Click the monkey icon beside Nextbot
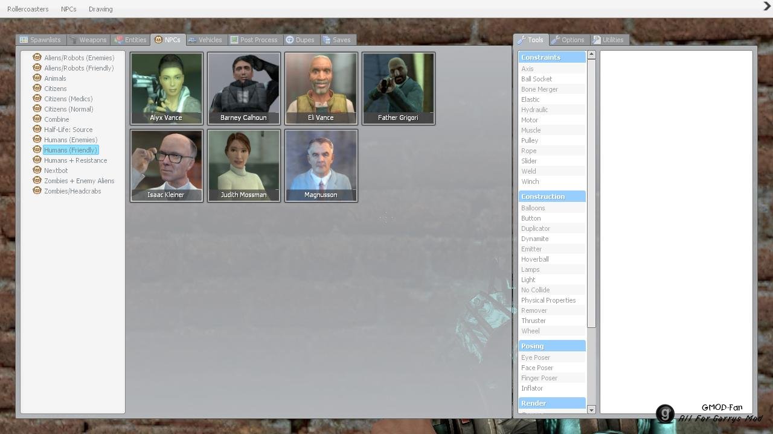This screenshot has height=434, width=773. point(37,170)
